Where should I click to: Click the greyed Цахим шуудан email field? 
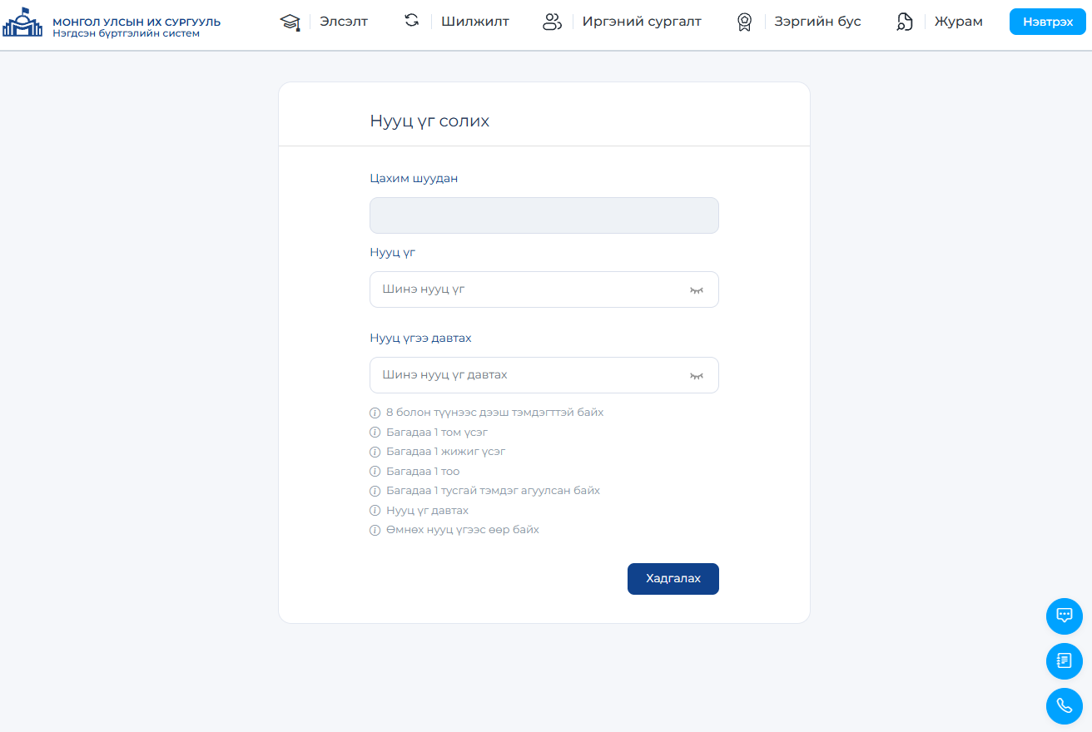click(544, 215)
